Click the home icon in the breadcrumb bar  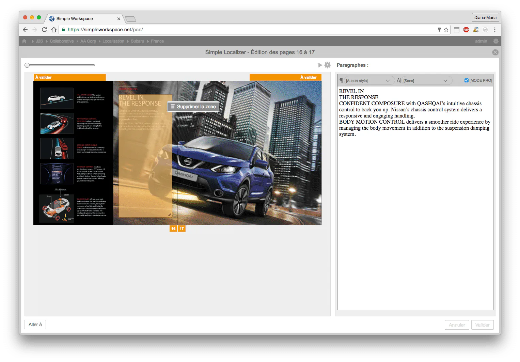[24, 41]
